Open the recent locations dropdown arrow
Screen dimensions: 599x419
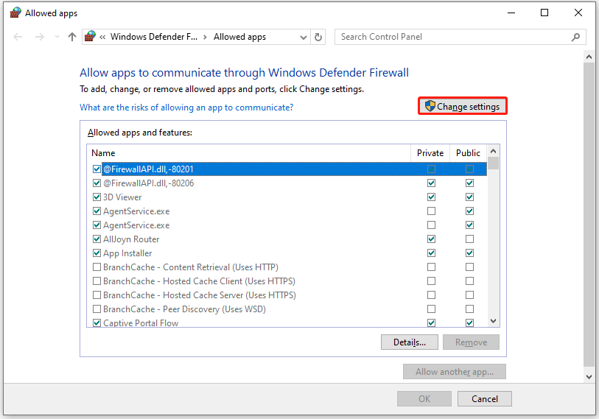tap(57, 37)
